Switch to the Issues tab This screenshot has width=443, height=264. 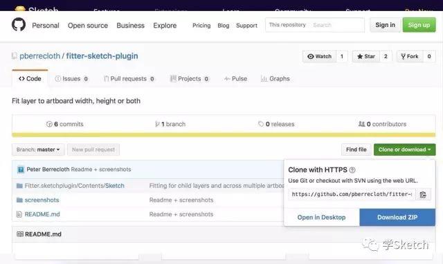pos(71,79)
